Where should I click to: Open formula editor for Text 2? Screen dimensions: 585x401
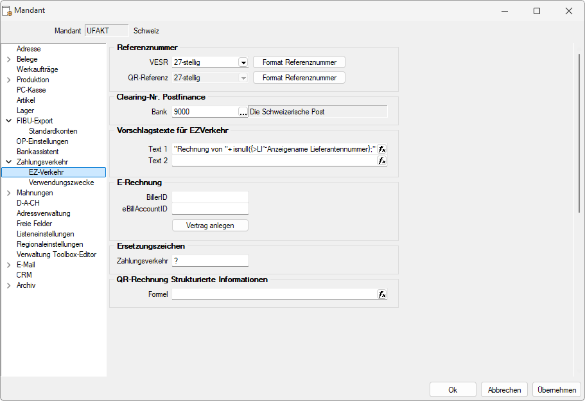coord(382,161)
